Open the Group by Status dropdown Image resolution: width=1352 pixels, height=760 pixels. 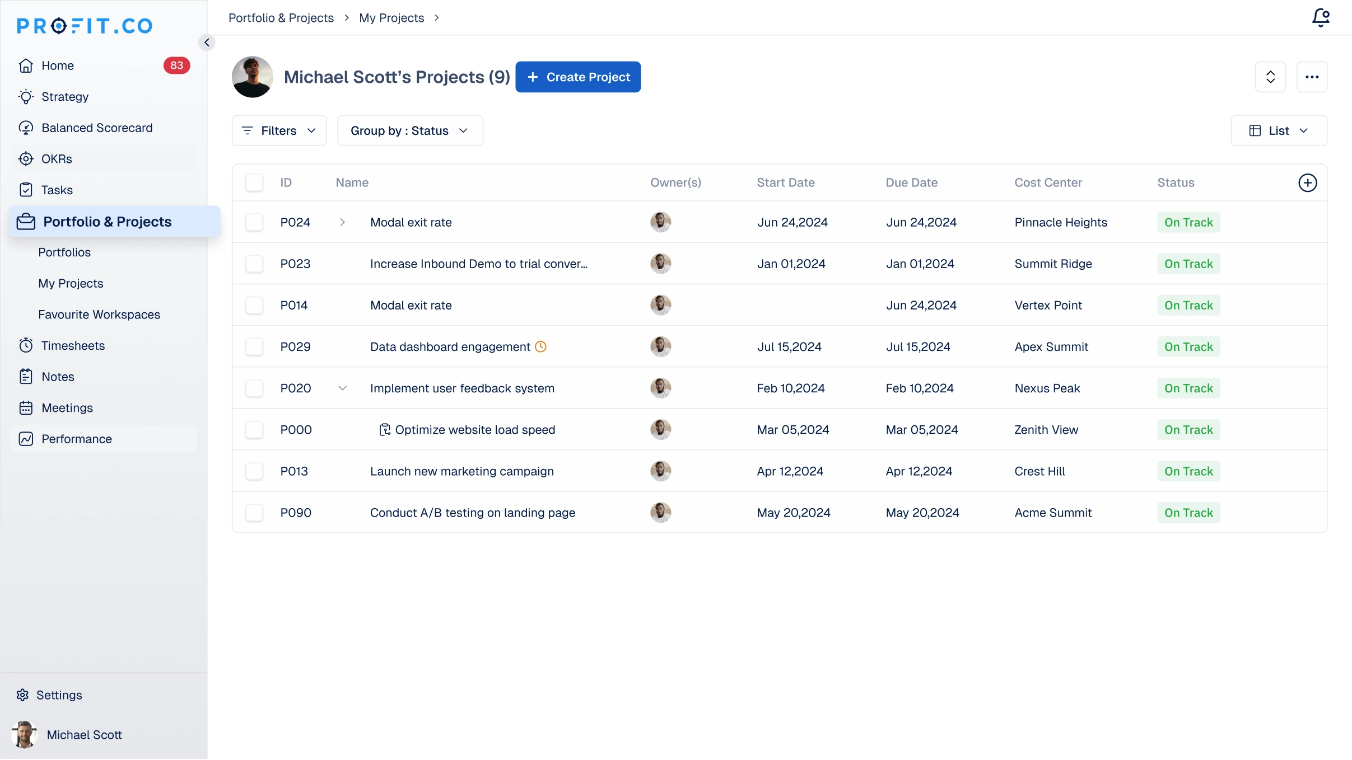[409, 131]
